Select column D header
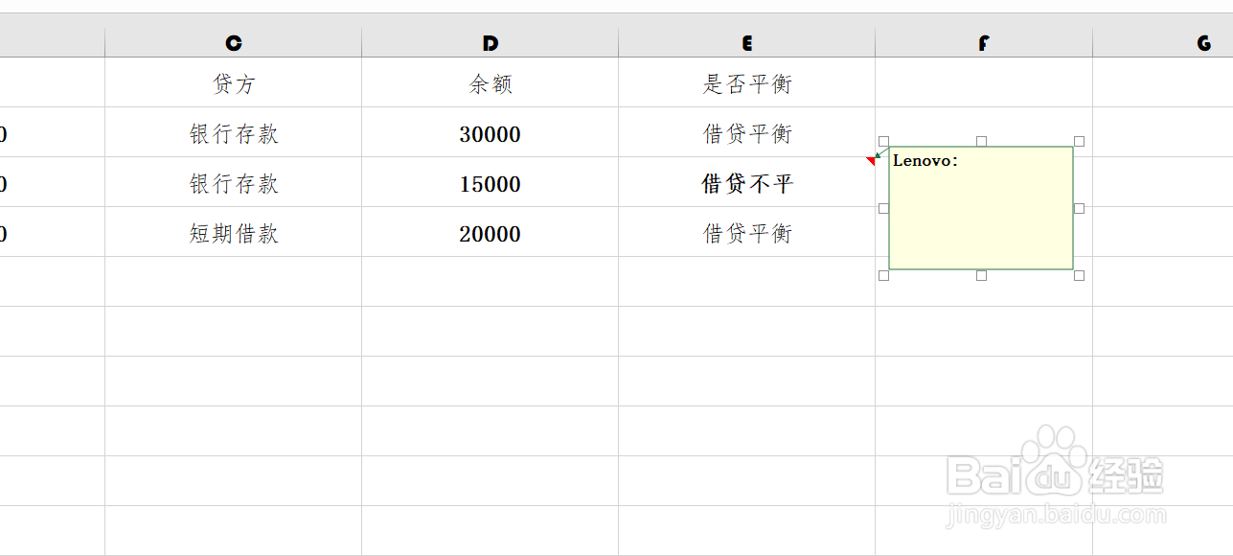Screen dimensions: 1233x556 (x=491, y=43)
